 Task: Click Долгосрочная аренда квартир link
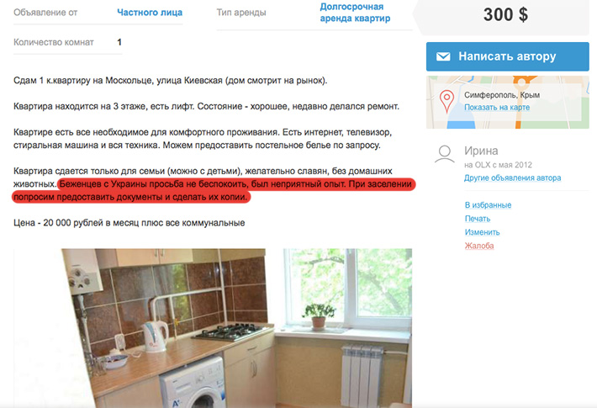(x=355, y=13)
